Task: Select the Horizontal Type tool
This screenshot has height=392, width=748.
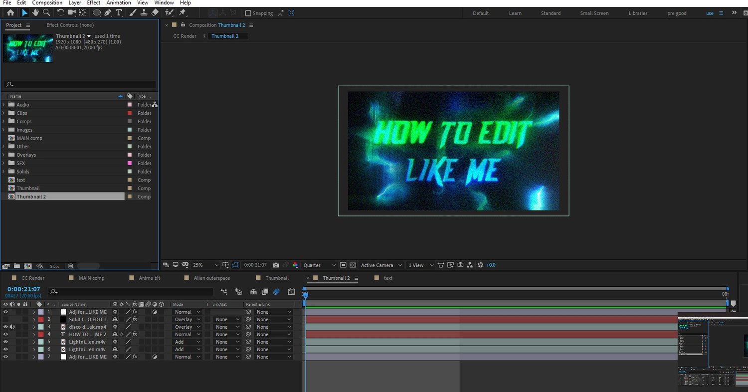Action: click(x=119, y=12)
